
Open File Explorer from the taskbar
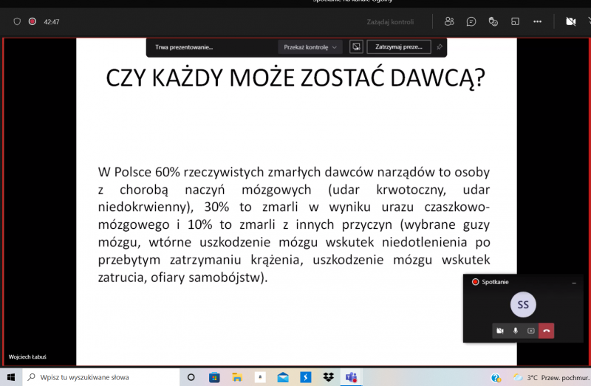coord(237,377)
